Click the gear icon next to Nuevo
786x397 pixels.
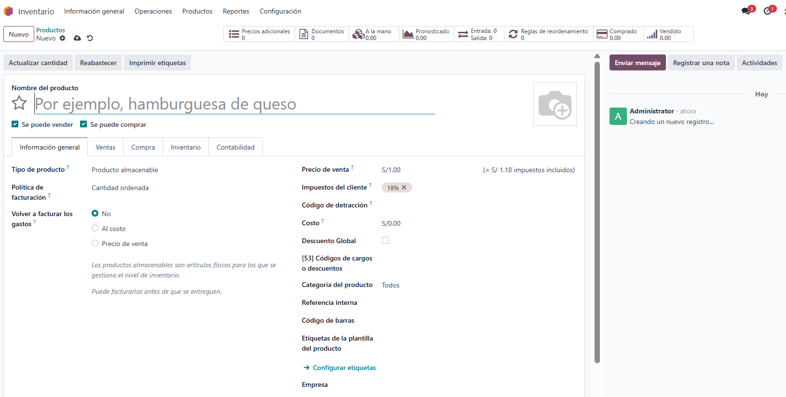coord(62,38)
